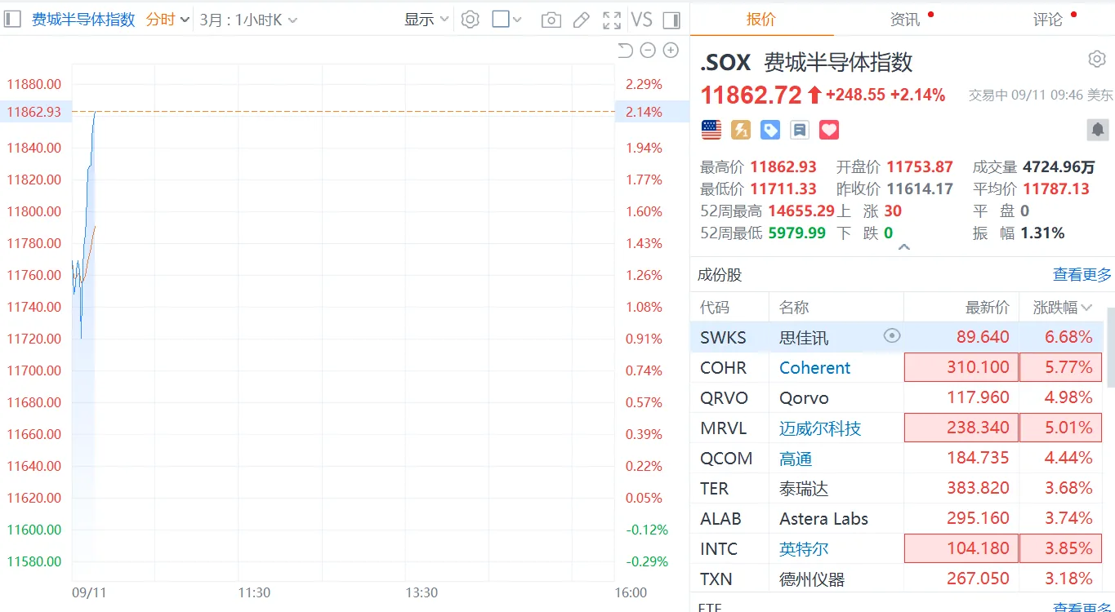Switch chart to fullscreen mode

click(611, 20)
